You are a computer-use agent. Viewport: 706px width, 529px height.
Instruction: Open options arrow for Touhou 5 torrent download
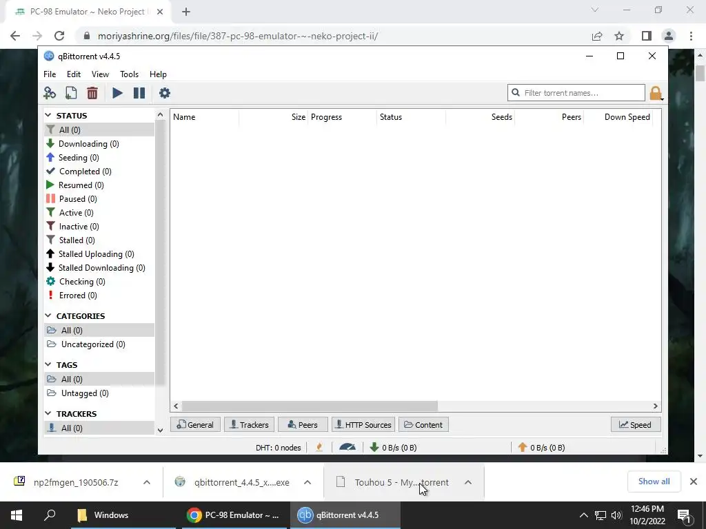[x=468, y=482]
